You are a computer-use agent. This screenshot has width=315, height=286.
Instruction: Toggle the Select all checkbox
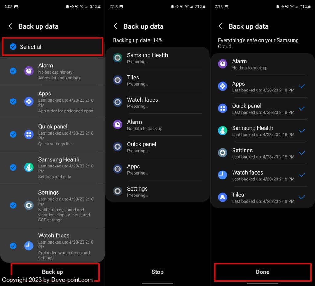point(13,46)
